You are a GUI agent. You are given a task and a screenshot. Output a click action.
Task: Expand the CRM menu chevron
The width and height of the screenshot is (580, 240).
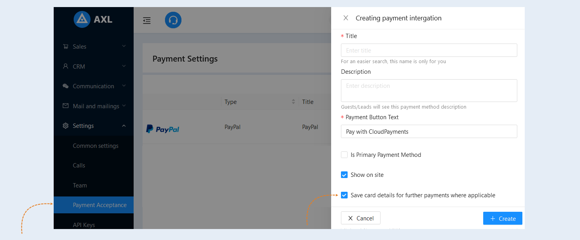[x=124, y=66]
